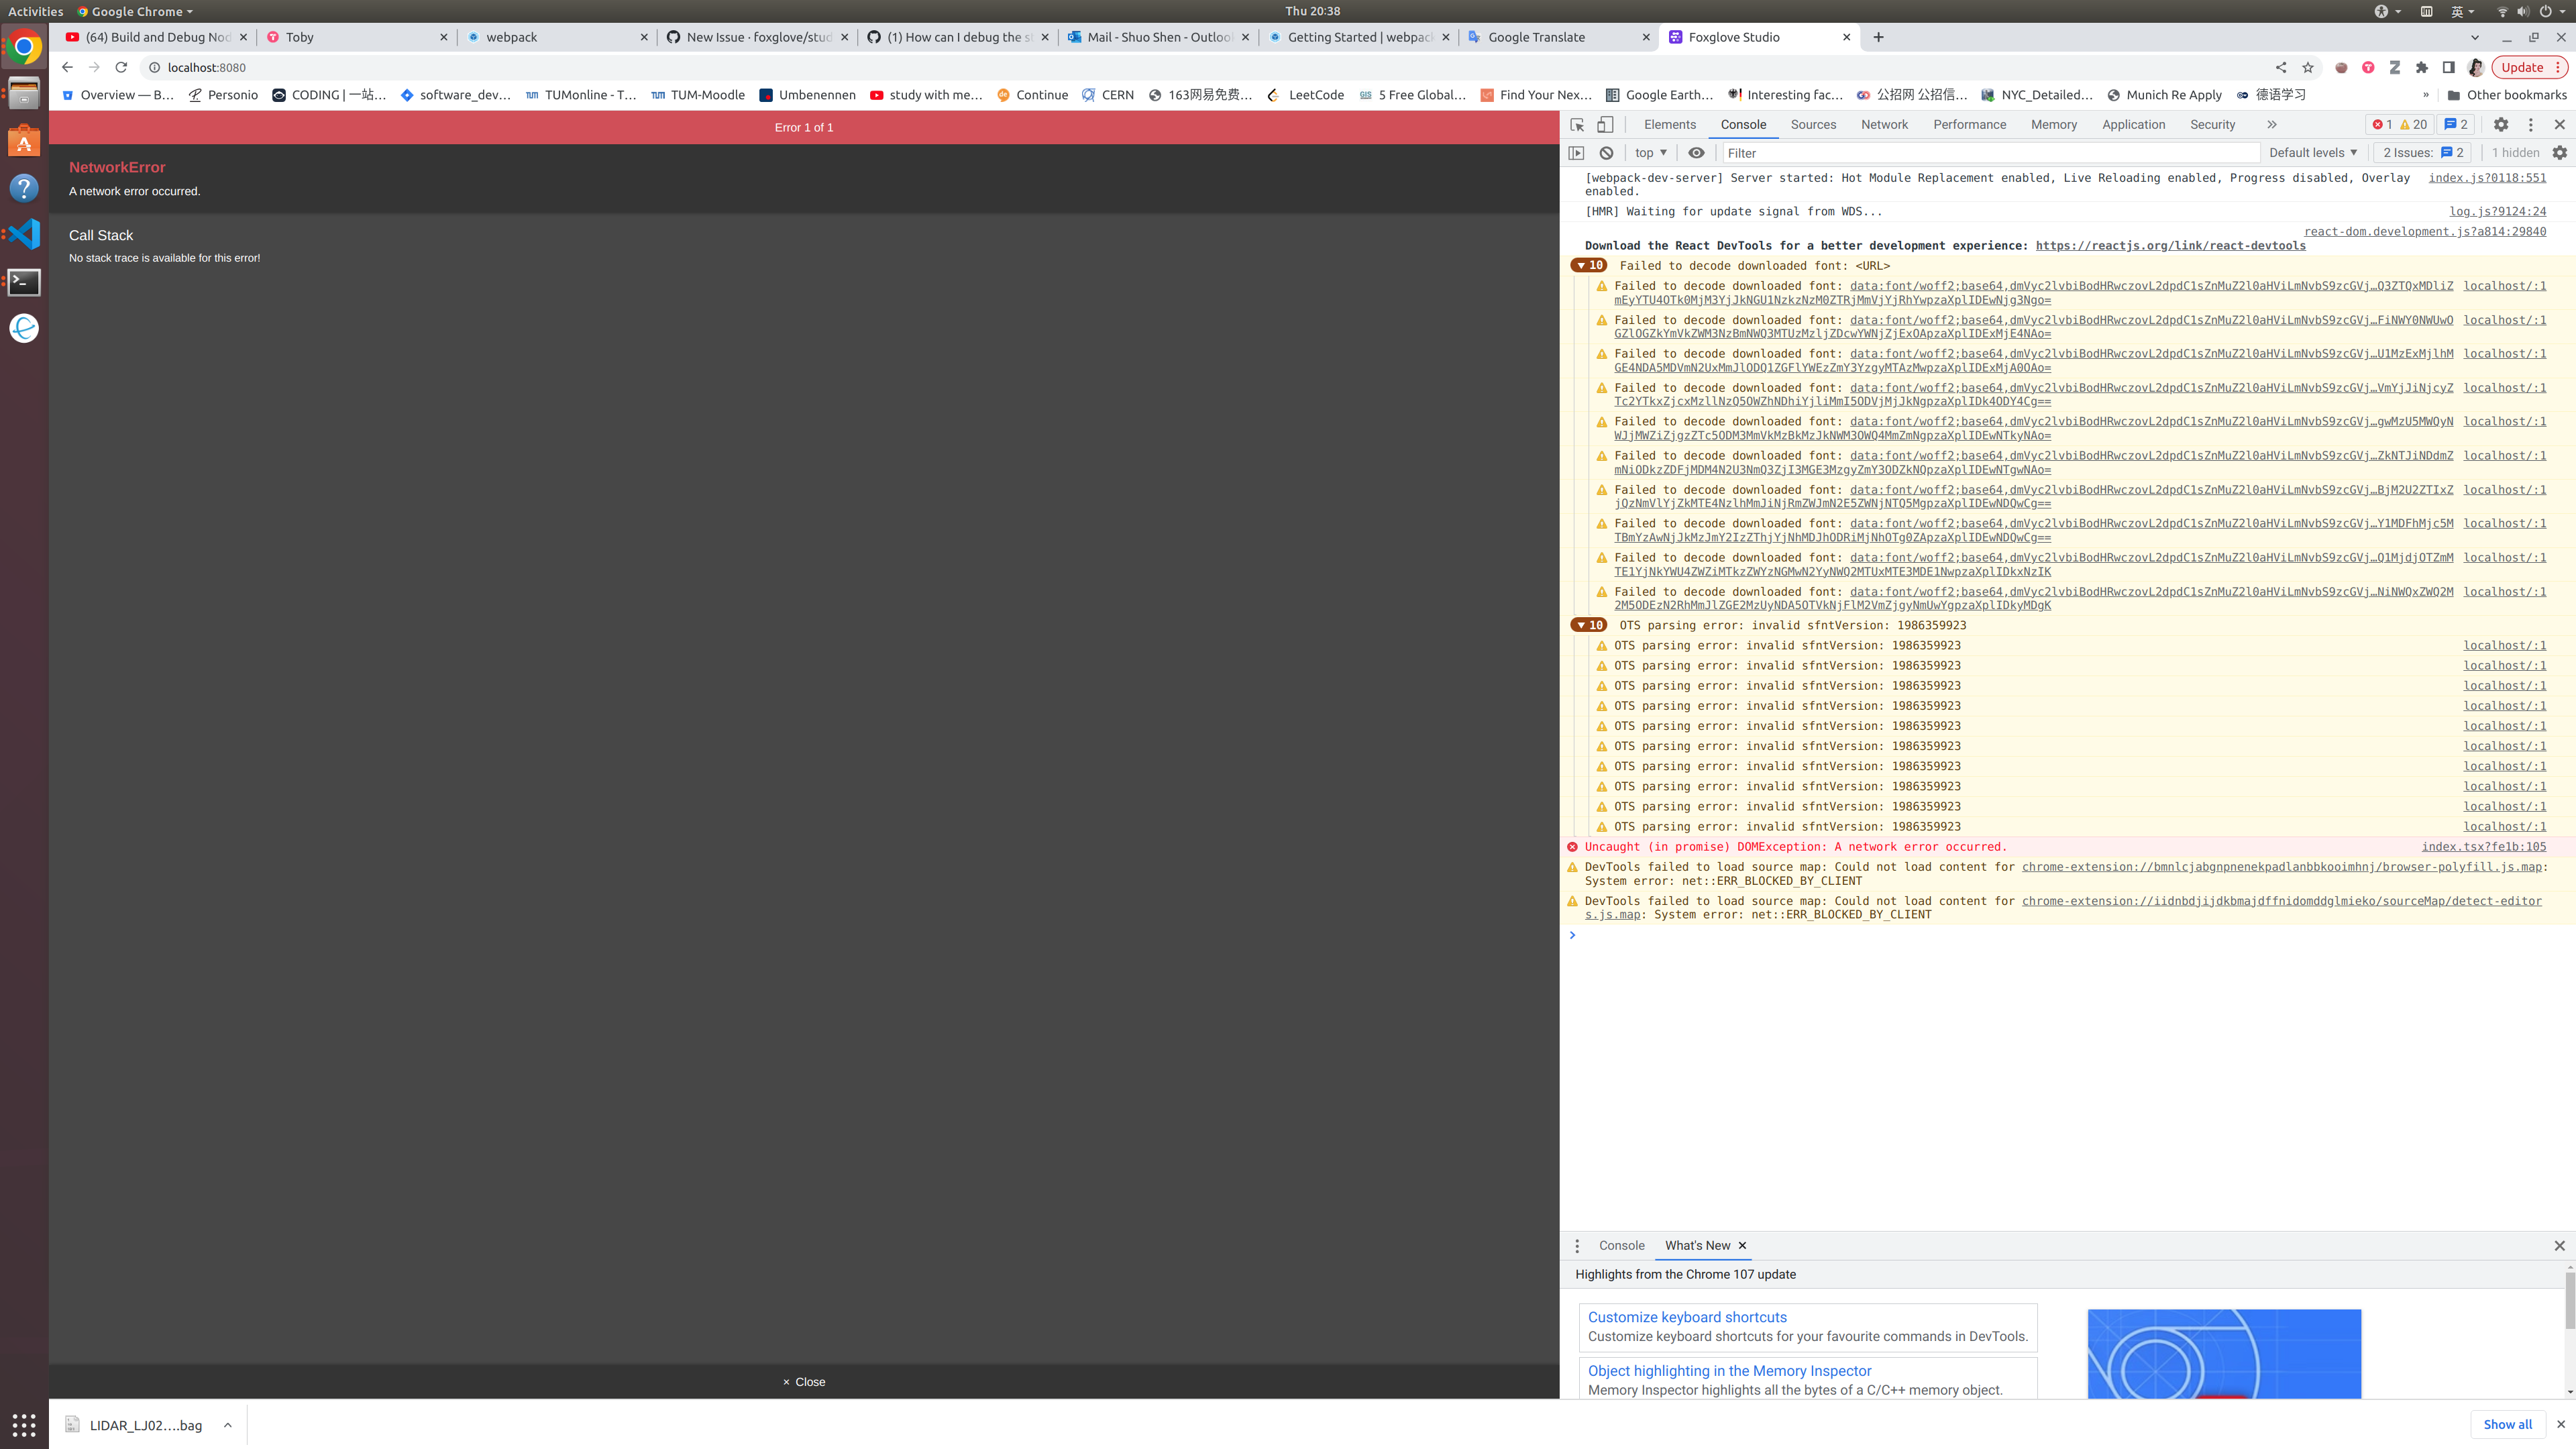The height and width of the screenshot is (1449, 2576).
Task: Switch to the What's New tab
Action: (x=1699, y=1245)
